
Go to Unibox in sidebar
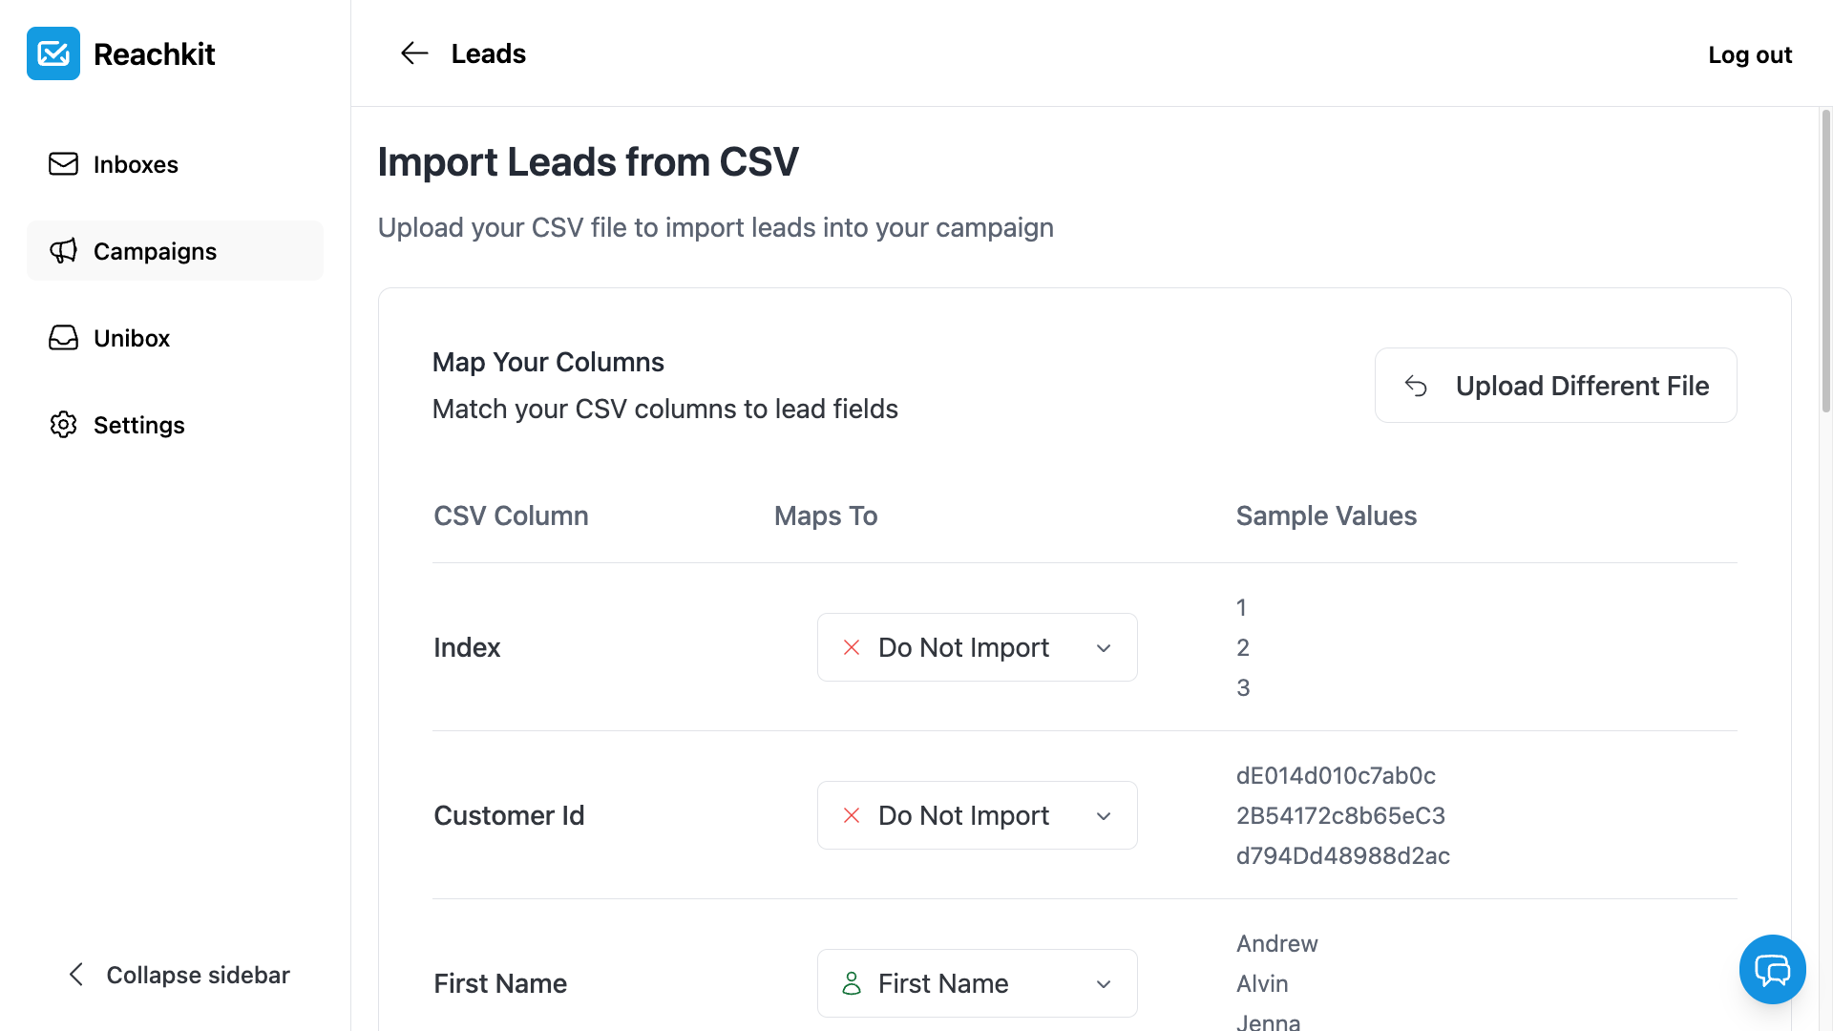pos(132,338)
